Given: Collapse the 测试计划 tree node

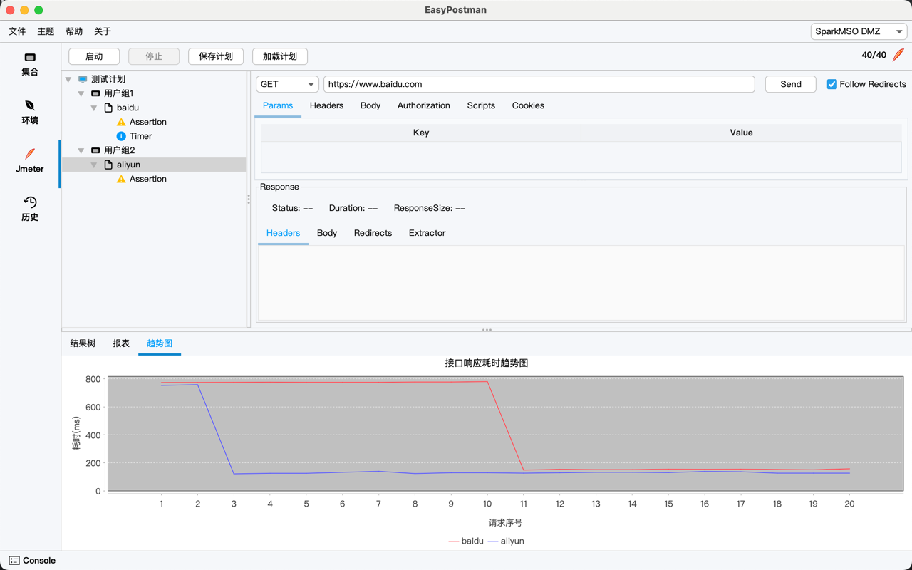Looking at the screenshot, I should point(68,79).
